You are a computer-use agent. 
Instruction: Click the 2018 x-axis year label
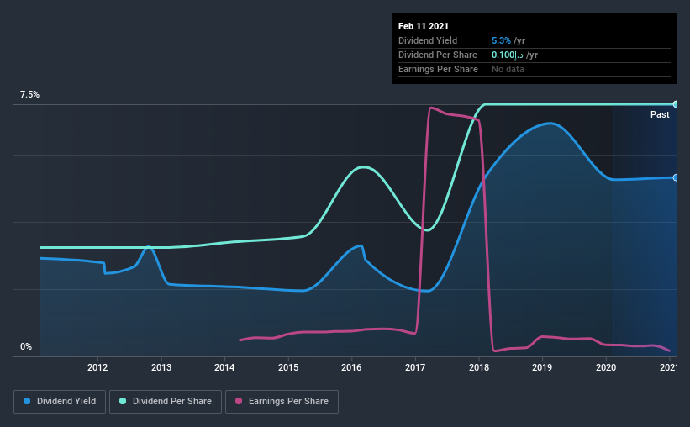pos(479,367)
